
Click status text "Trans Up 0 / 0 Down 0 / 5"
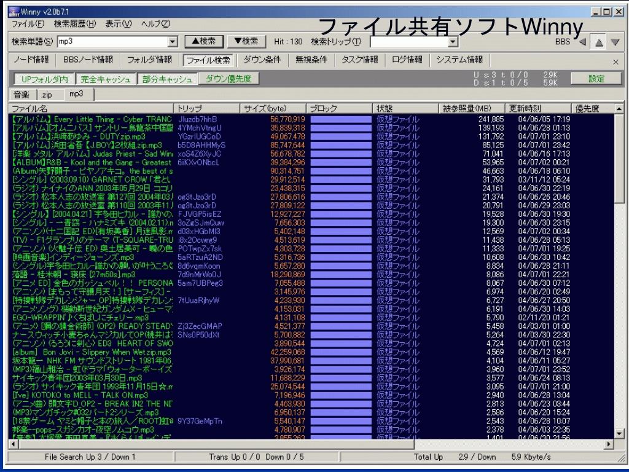pyautogui.click(x=256, y=457)
